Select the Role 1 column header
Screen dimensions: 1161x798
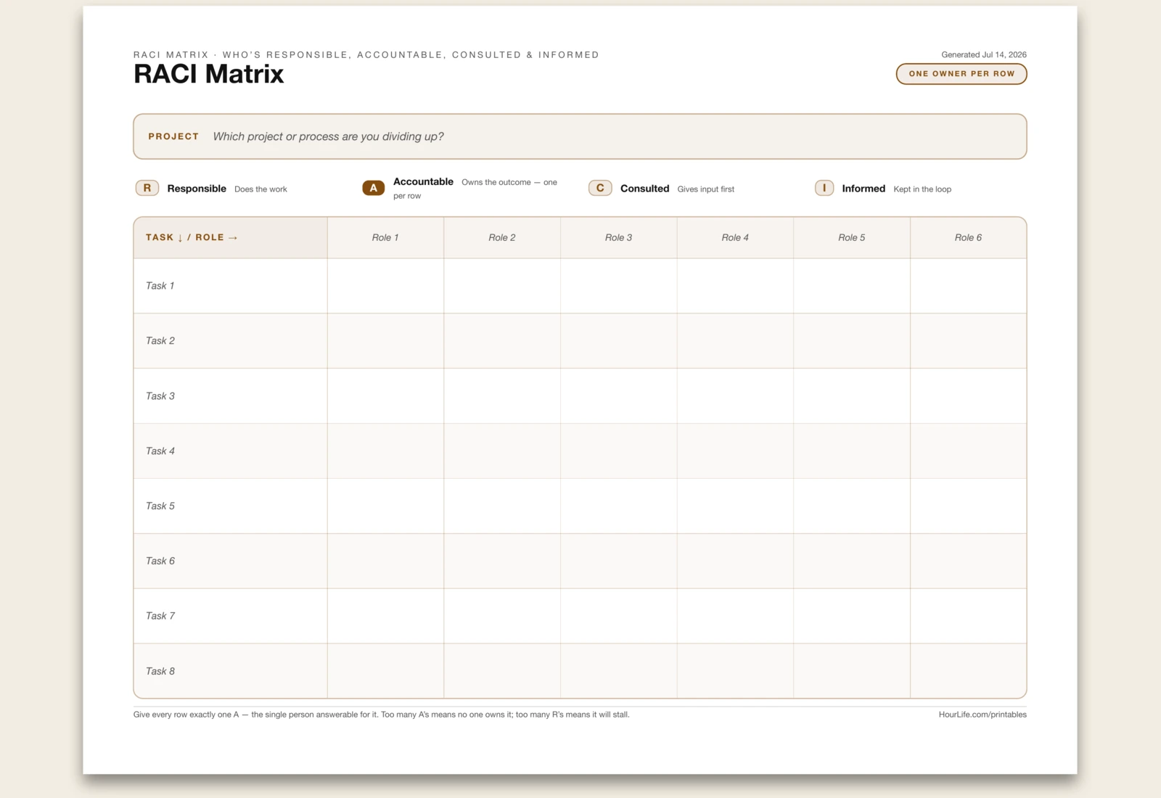point(385,237)
